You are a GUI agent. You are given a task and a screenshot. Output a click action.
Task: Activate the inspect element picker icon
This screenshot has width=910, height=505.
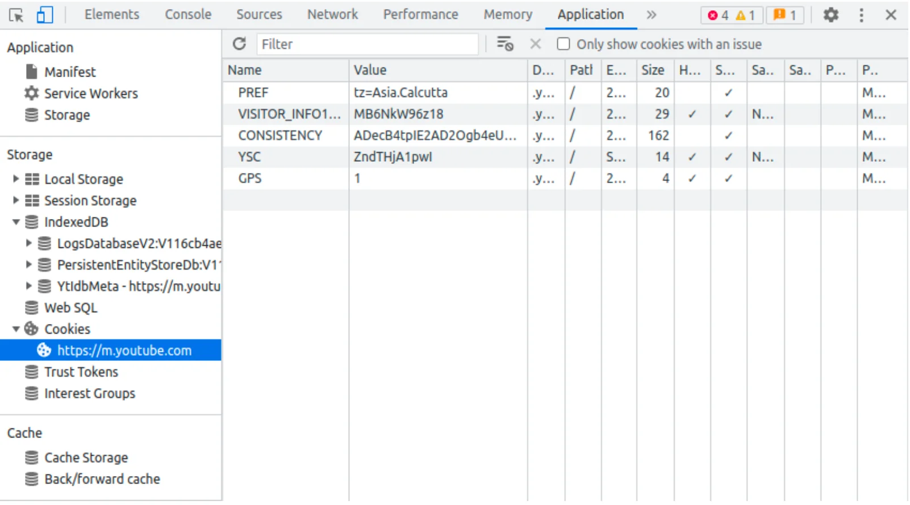(x=16, y=15)
